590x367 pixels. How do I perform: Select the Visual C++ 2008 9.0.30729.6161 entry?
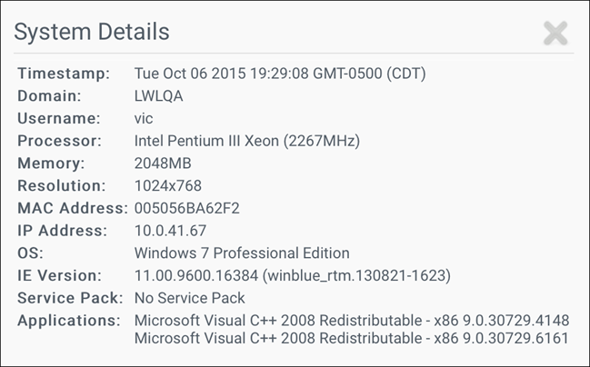pyautogui.click(x=352, y=340)
